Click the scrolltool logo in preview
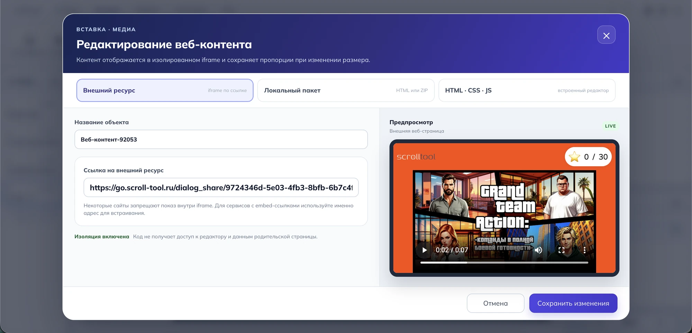This screenshot has width=692, height=333. (416, 157)
